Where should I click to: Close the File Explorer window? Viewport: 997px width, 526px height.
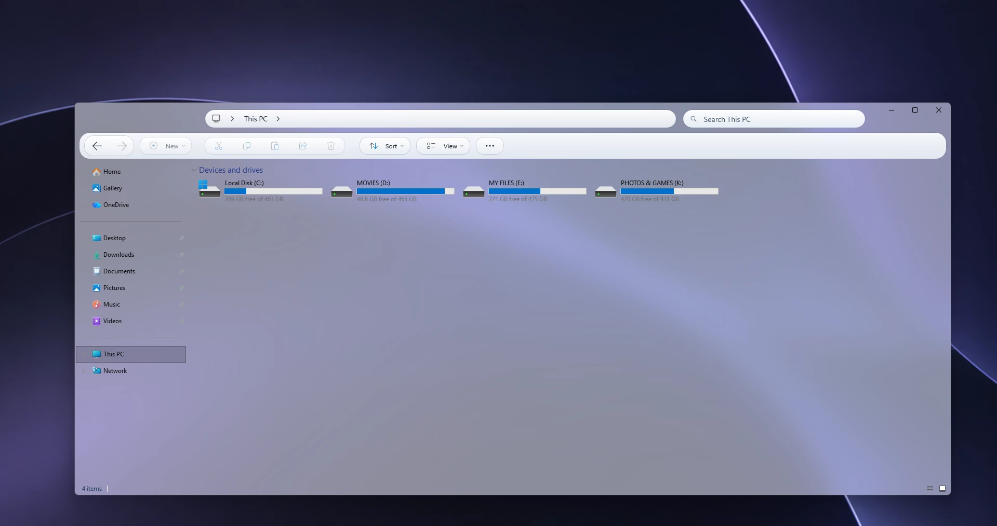[x=939, y=110]
